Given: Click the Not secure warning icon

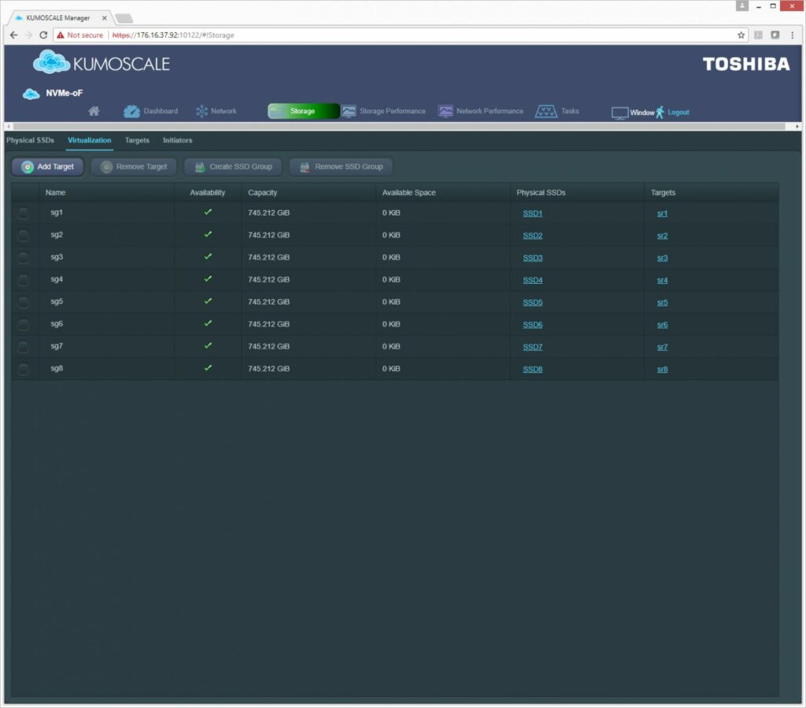Looking at the screenshot, I should point(61,35).
